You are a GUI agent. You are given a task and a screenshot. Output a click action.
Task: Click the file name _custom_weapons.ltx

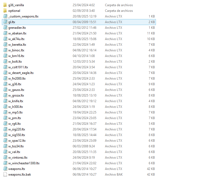[x=23, y=16]
